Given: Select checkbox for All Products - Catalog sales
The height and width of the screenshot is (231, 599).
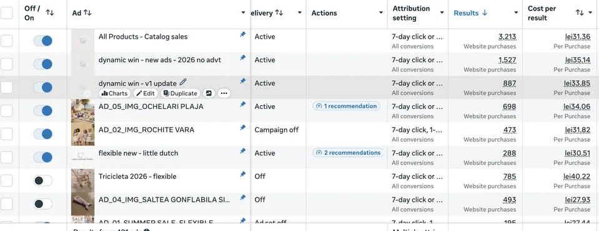Looking at the screenshot, I should tap(6, 40).
